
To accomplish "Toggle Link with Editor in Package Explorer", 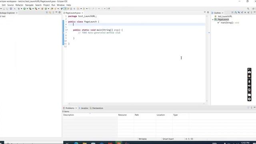I will (x=50, y=12).
